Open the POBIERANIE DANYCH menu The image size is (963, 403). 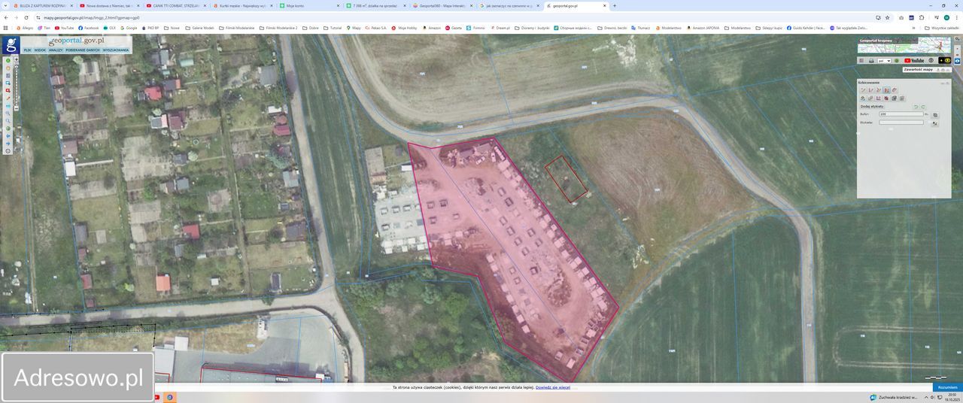(x=83, y=50)
